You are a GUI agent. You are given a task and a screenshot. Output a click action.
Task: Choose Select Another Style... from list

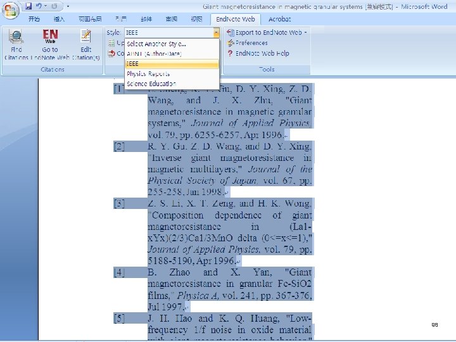coord(172,44)
